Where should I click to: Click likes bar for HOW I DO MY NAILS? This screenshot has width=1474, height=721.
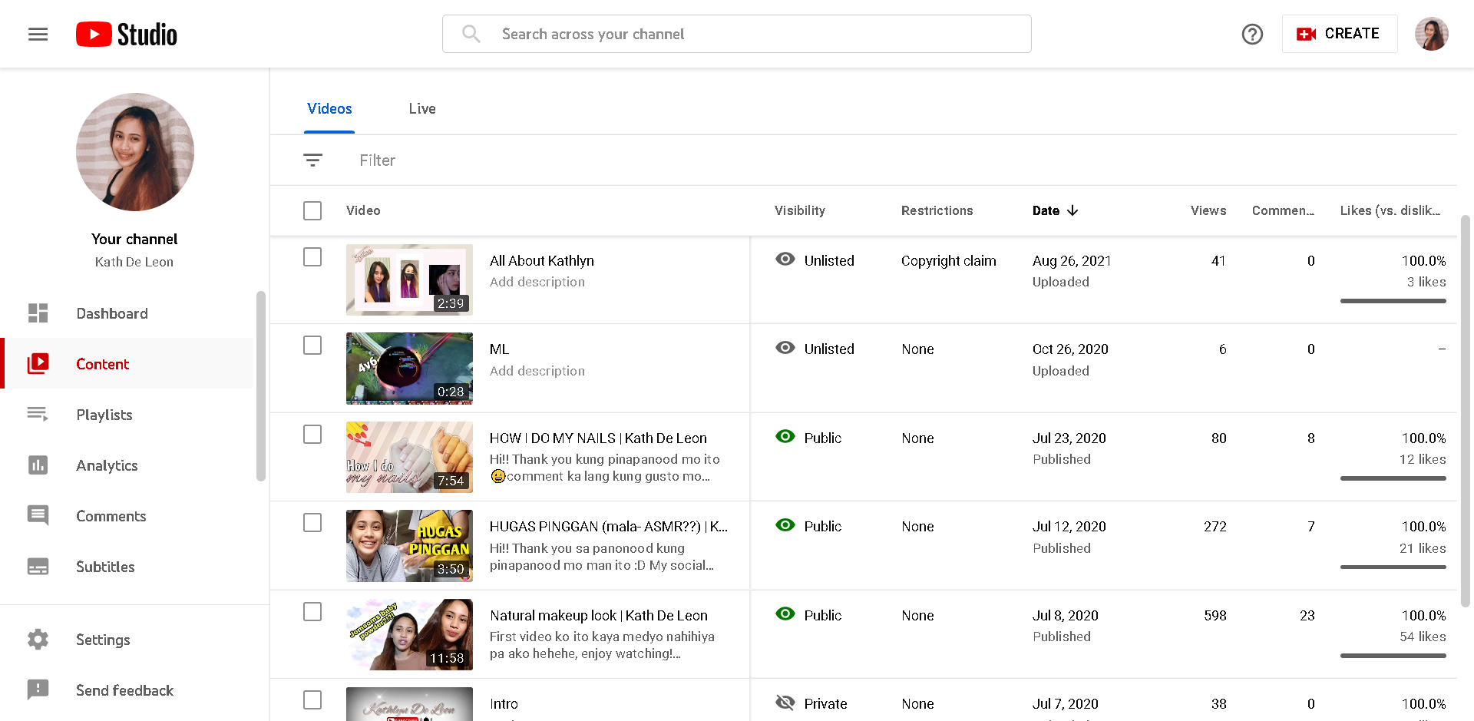1393,478
